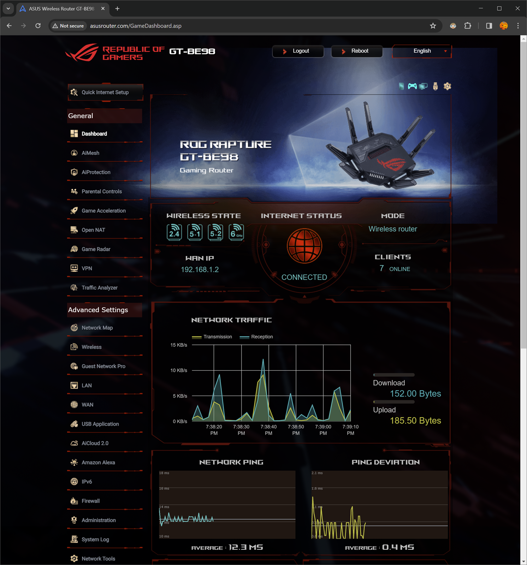
Task: Click the dual monitors network icon
Action: pyautogui.click(x=423, y=86)
